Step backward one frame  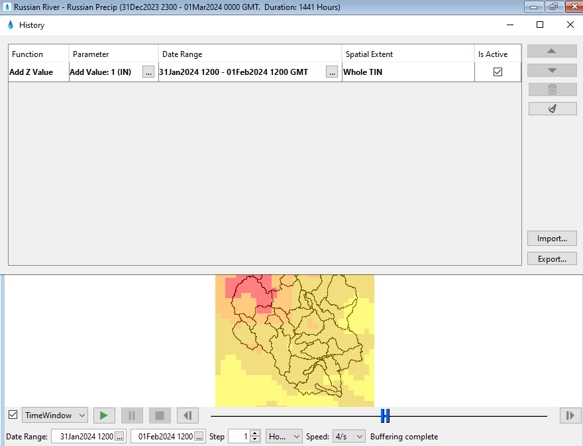187,415
